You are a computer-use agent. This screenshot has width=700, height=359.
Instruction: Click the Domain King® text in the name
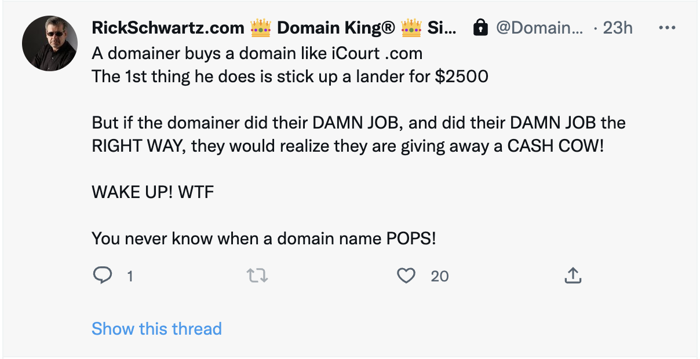click(336, 28)
